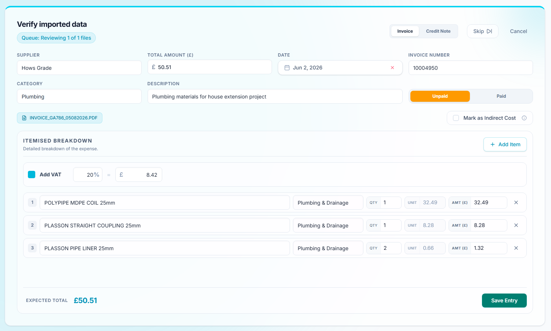Viewport: 551px width, 331px height.
Task: Click the calendar icon in the Date field
Action: point(287,68)
